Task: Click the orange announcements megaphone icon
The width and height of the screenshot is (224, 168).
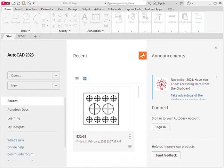Action: pyautogui.click(x=143, y=56)
